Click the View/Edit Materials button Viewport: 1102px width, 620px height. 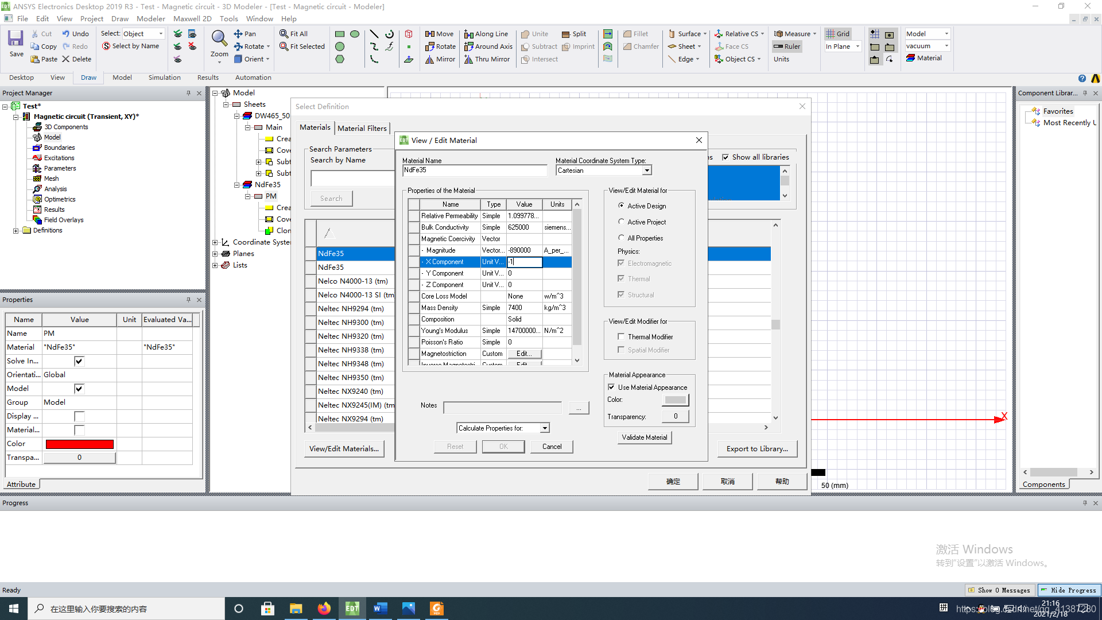(344, 449)
